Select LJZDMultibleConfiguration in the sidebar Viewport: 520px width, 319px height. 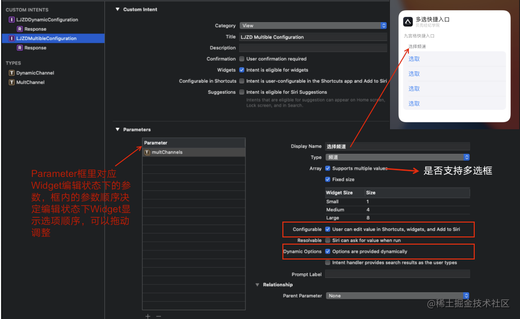pos(53,38)
